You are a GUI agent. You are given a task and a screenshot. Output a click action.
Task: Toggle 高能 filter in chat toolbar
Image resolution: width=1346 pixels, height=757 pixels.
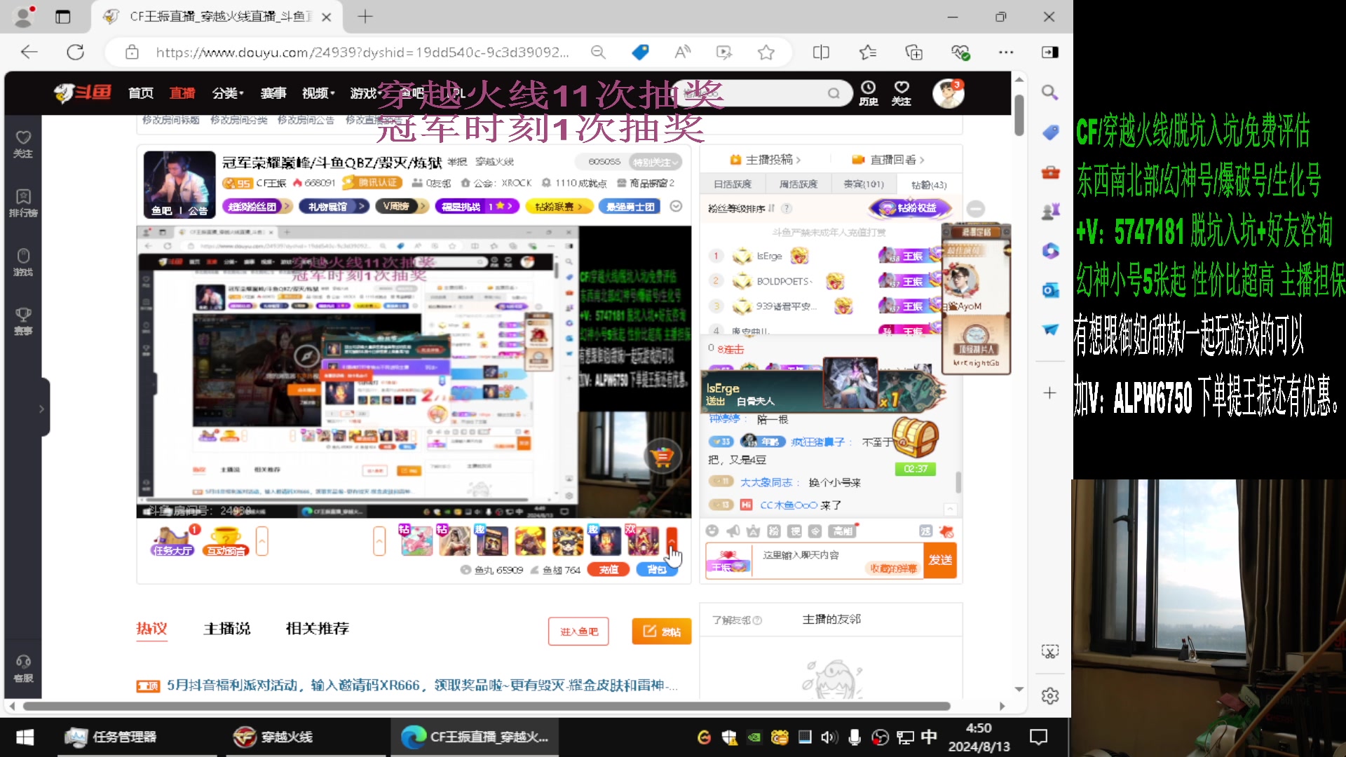point(842,531)
